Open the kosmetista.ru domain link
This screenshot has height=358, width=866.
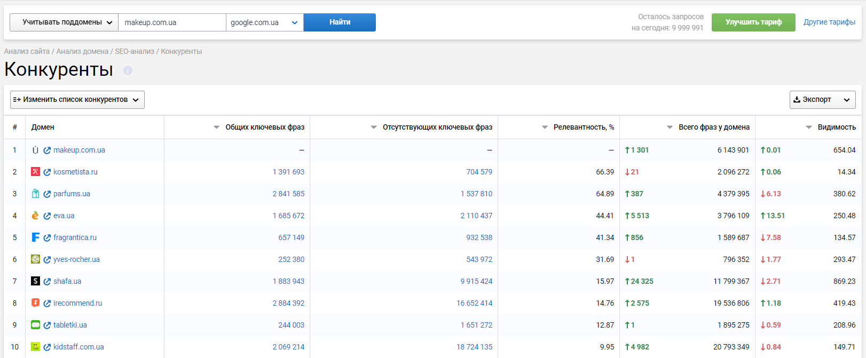point(75,172)
